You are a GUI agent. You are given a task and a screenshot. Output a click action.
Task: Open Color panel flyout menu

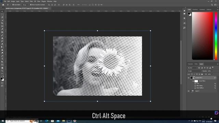(218, 10)
